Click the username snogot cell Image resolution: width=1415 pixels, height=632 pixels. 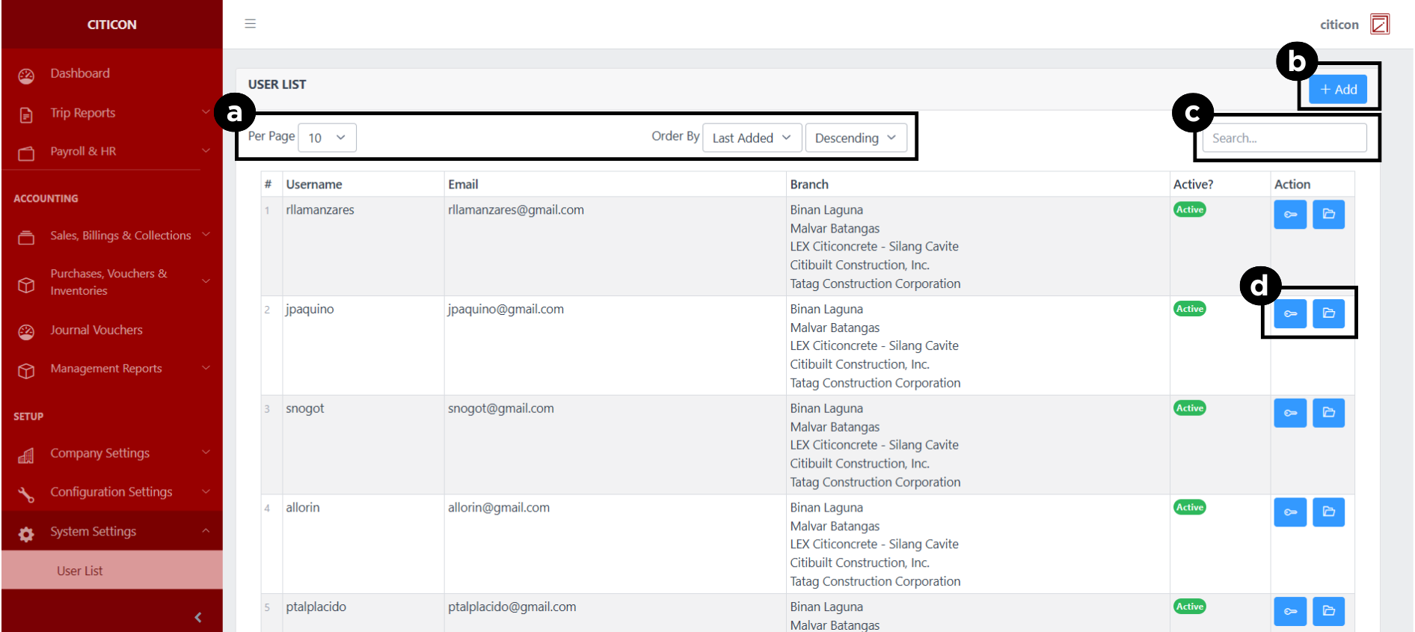pyautogui.click(x=305, y=408)
